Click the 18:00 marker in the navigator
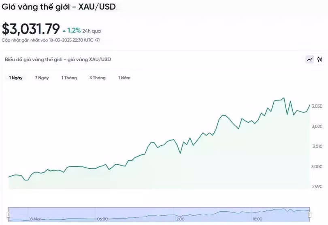 coord(258,219)
